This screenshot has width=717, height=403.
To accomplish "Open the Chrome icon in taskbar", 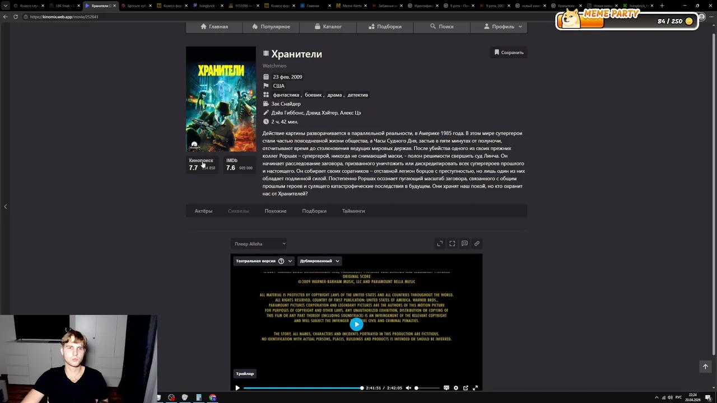I will [213, 397].
